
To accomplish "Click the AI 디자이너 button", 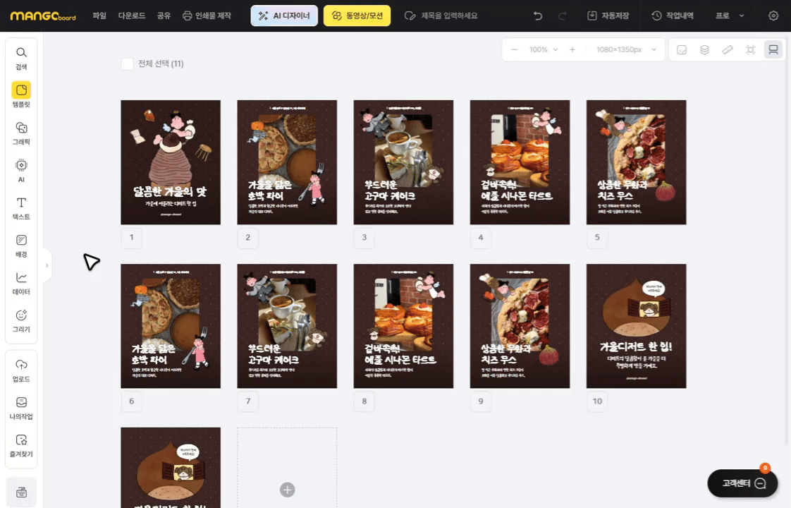I will tap(284, 16).
